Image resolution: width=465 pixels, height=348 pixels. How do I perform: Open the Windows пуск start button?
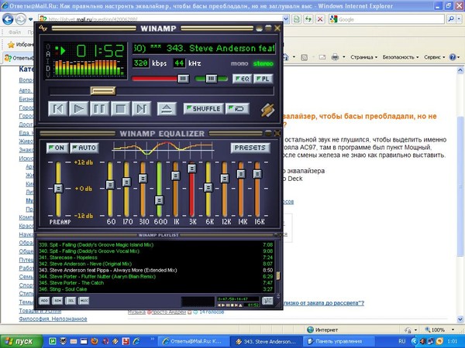22,342
